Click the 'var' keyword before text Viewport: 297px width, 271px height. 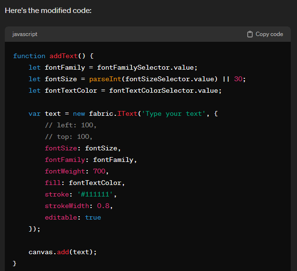pyautogui.click(x=35, y=113)
